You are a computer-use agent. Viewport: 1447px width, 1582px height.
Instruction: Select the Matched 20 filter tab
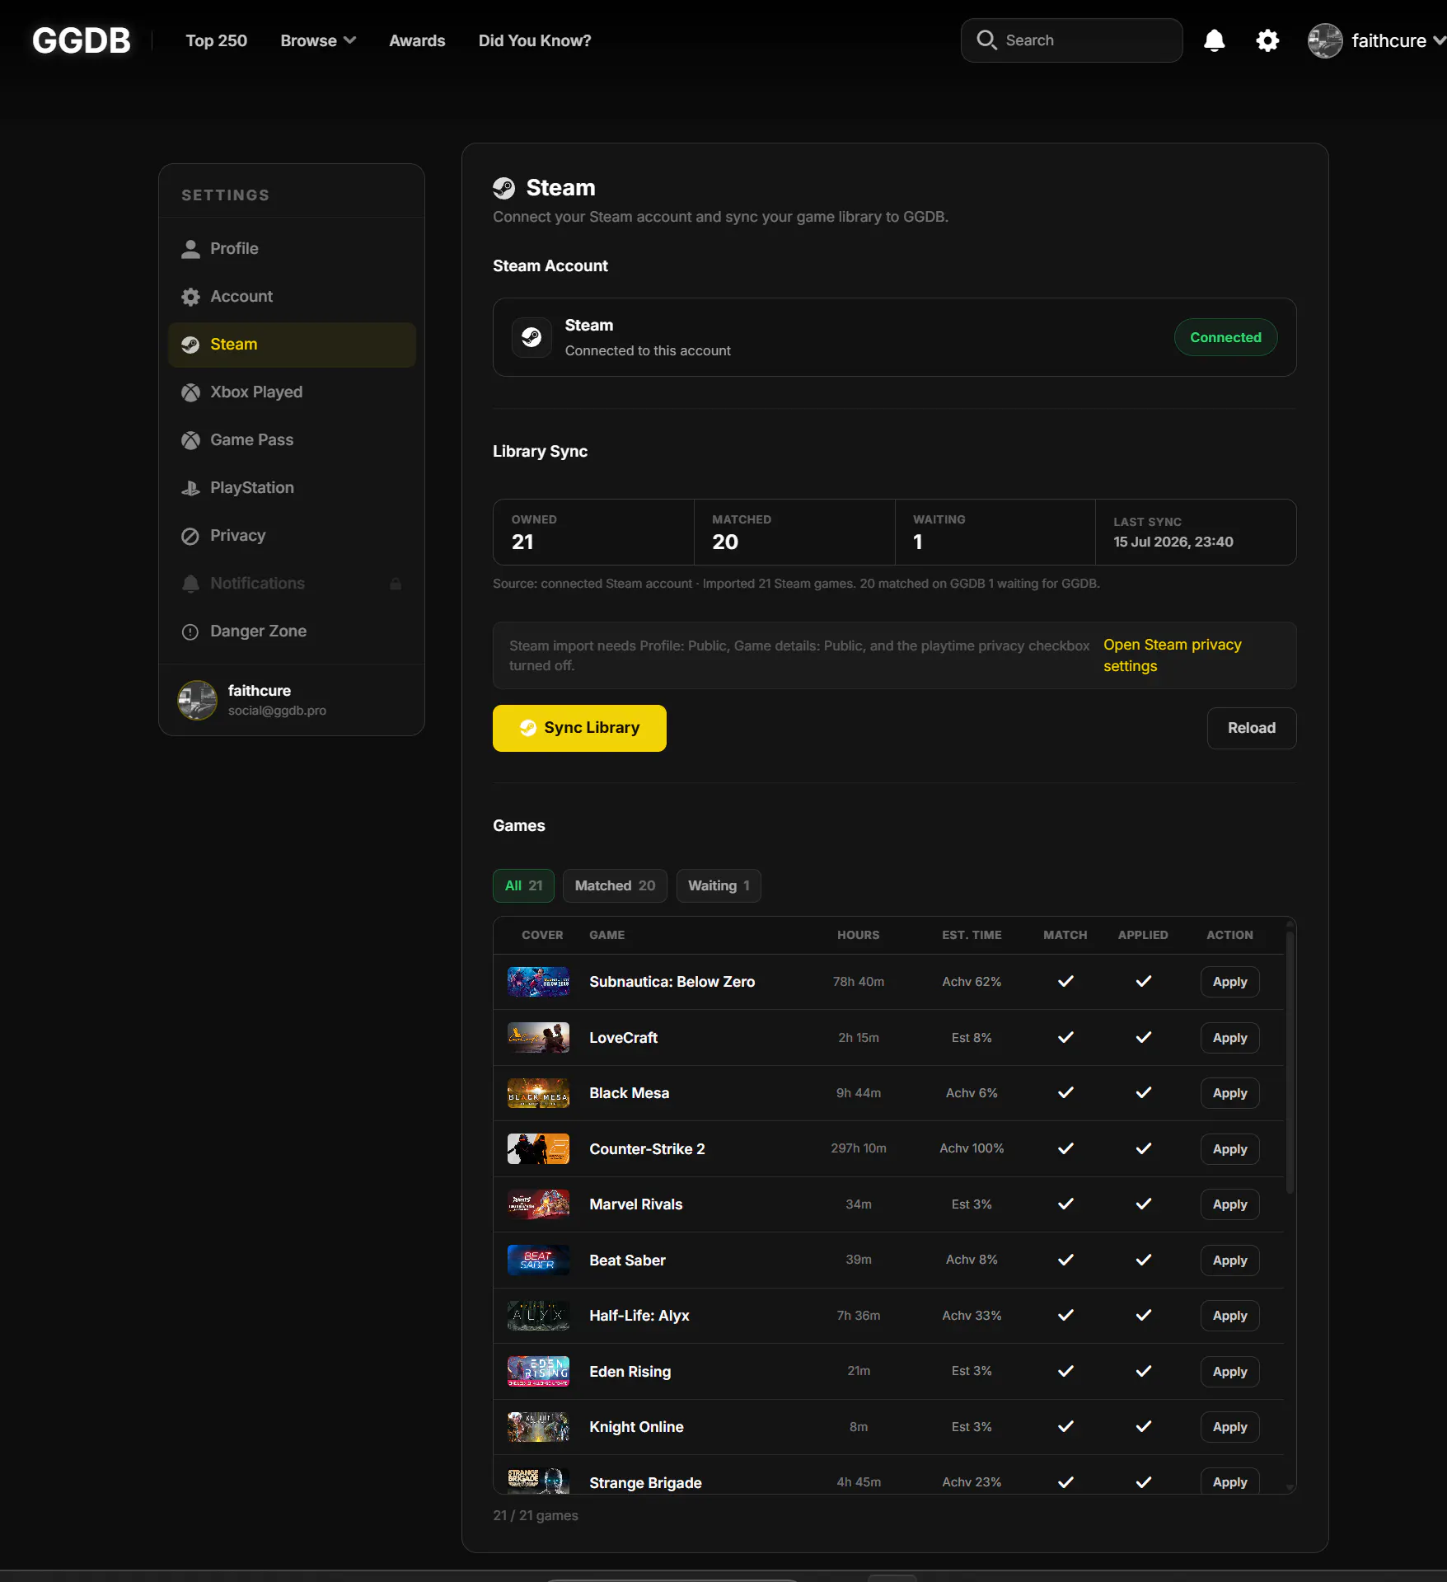coord(615,885)
